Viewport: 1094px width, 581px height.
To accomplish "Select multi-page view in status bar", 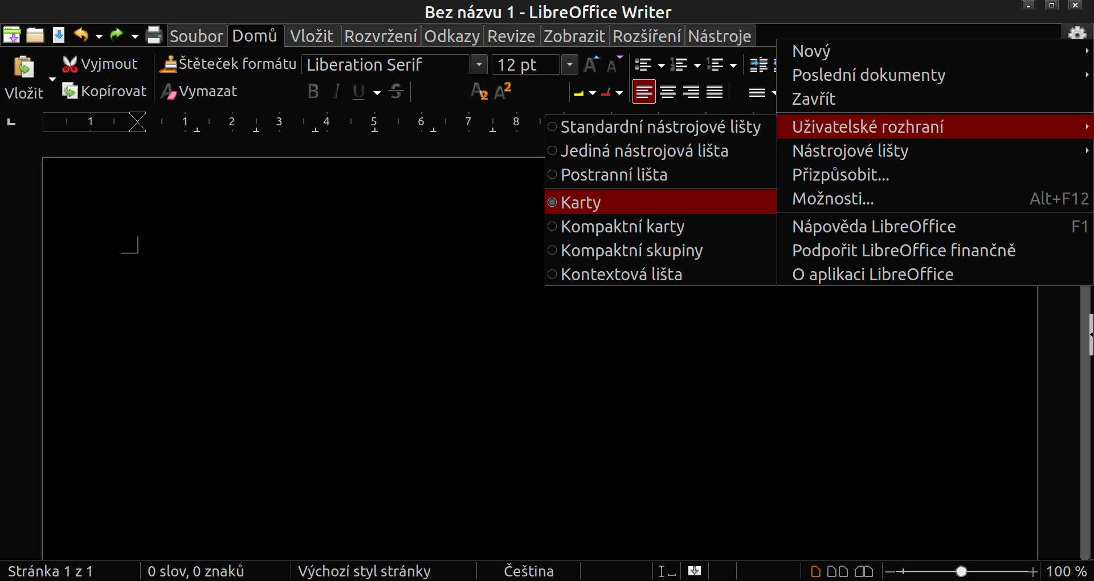I will (x=837, y=571).
